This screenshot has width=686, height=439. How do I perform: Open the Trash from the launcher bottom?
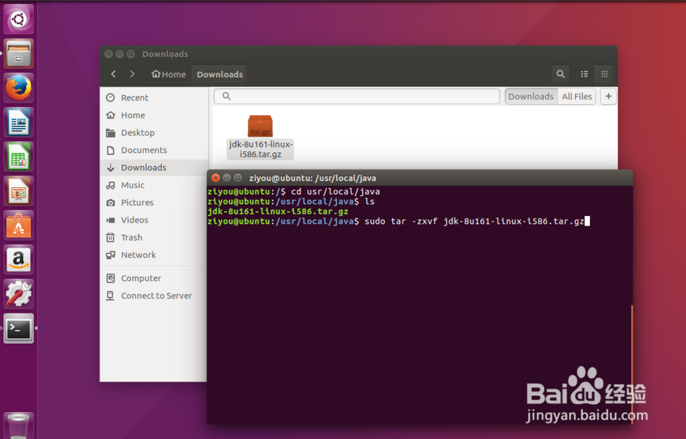coord(19,425)
